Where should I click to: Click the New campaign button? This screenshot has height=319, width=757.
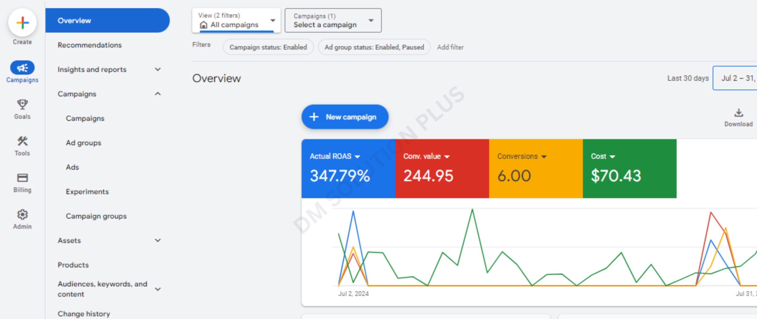[x=345, y=117]
